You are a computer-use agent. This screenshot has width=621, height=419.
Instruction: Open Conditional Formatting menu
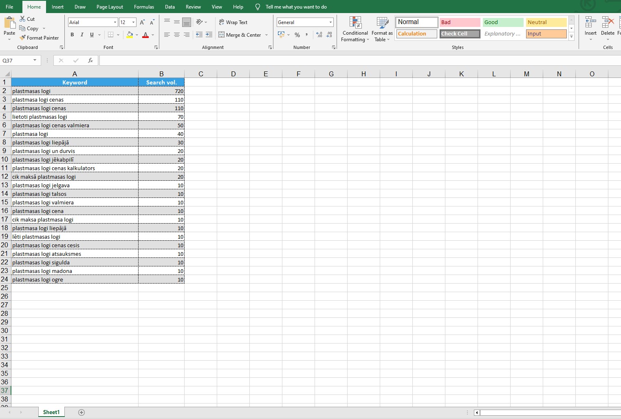click(355, 30)
